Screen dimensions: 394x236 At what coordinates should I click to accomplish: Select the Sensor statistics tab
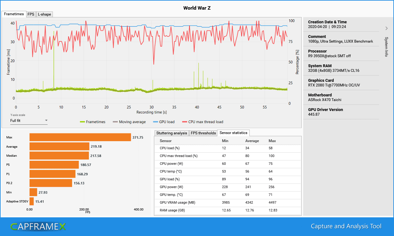(x=233, y=133)
